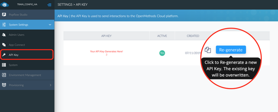Click the App Connect plug icon

tap(4, 45)
